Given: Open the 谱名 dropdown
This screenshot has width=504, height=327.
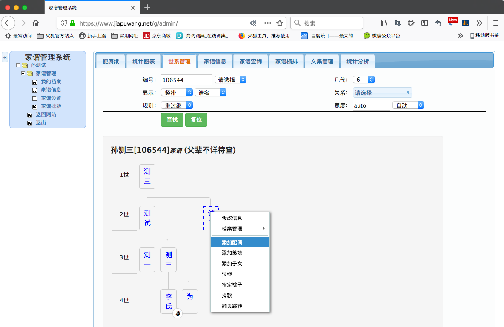Looking at the screenshot, I should point(211,93).
